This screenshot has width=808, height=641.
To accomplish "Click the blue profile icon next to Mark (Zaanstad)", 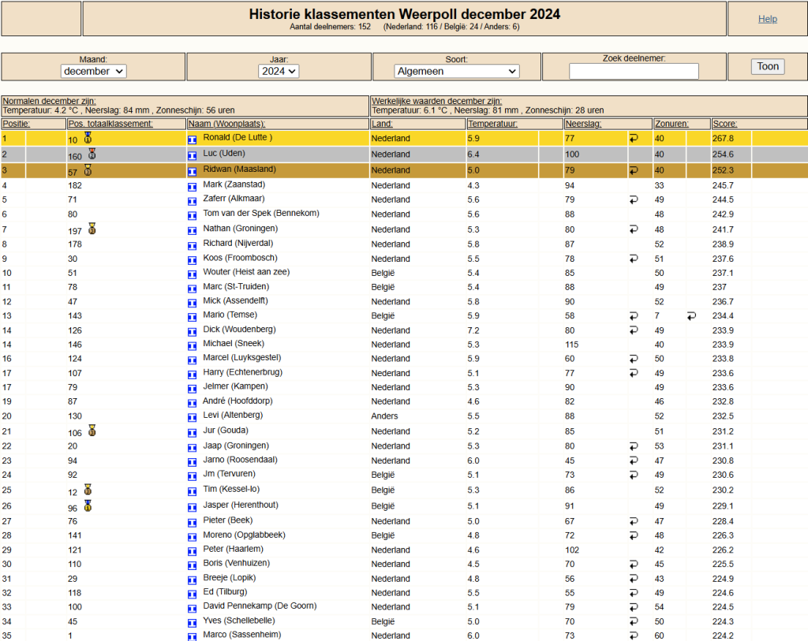I will (192, 186).
